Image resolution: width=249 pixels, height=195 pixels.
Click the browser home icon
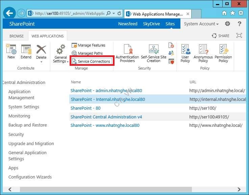[x=224, y=13]
